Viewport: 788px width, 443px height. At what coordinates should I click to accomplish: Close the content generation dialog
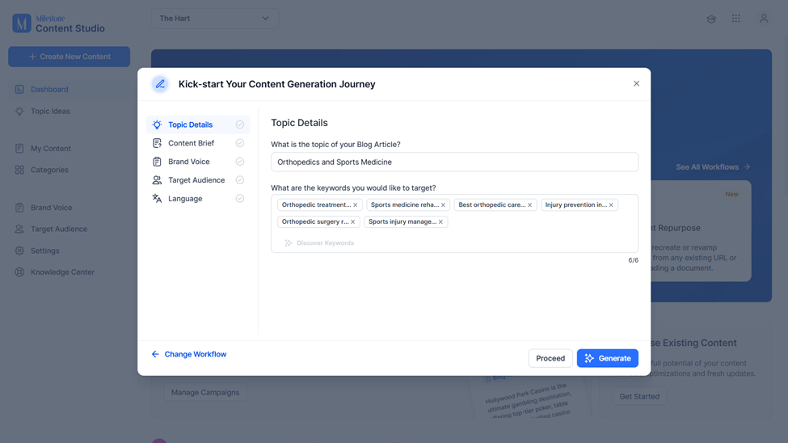[x=636, y=83]
